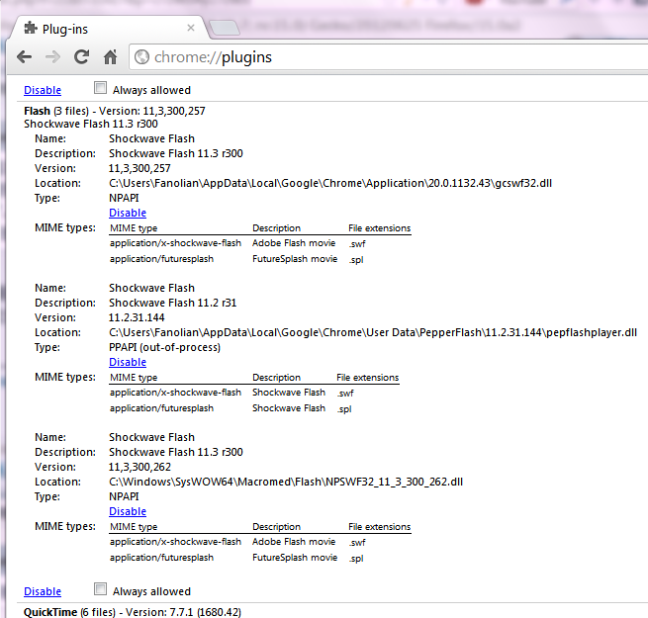Reload the plugins page
This screenshot has height=618, width=648.
click(82, 57)
